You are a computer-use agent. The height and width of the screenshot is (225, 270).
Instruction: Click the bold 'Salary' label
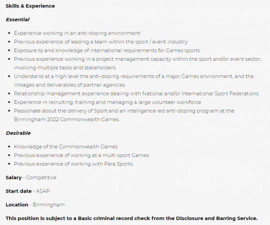pyautogui.click(x=13, y=177)
